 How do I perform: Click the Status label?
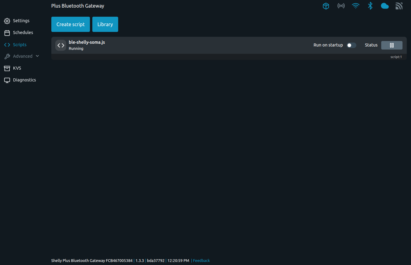[x=371, y=45]
